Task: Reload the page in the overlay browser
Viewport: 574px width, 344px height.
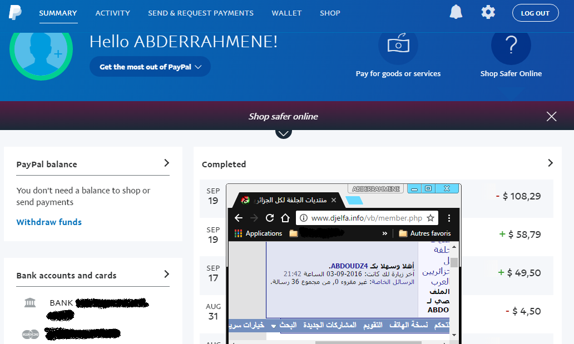Action: click(x=270, y=218)
